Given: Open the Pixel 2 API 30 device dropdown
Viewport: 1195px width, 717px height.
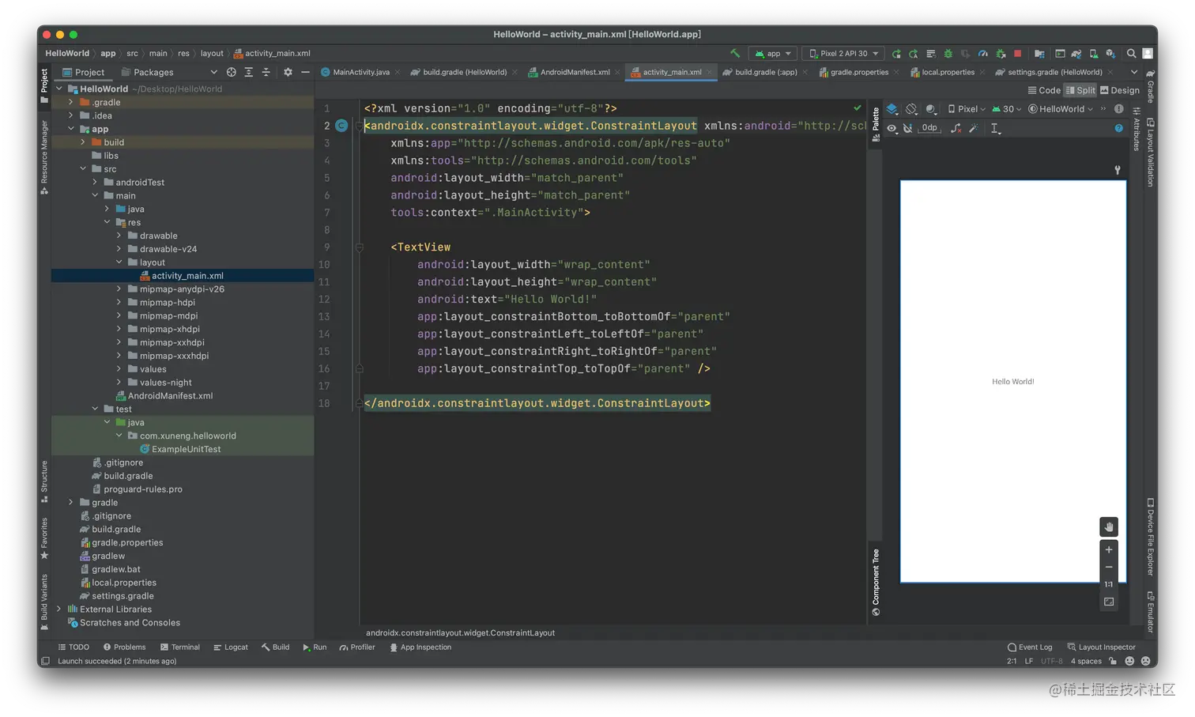Looking at the screenshot, I should 843,54.
